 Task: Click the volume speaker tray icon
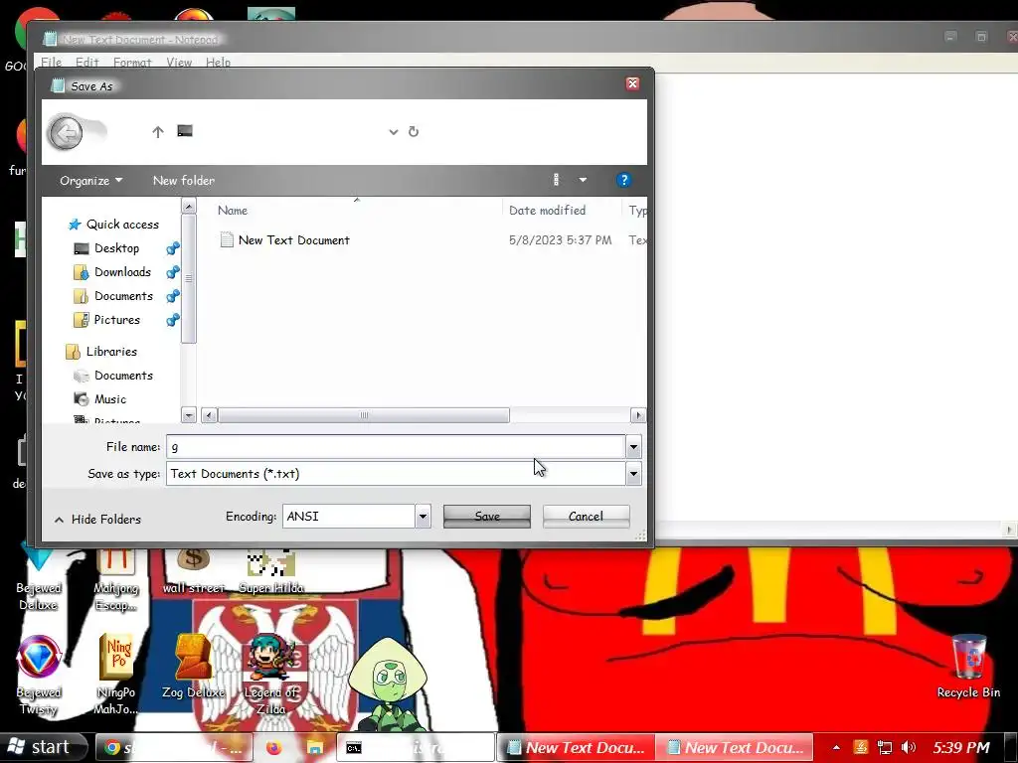click(909, 747)
